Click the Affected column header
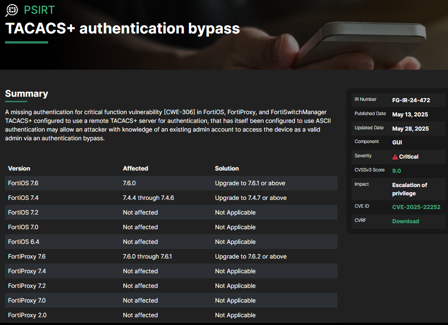Image resolution: width=448 pixels, height=325 pixels. [x=135, y=169]
